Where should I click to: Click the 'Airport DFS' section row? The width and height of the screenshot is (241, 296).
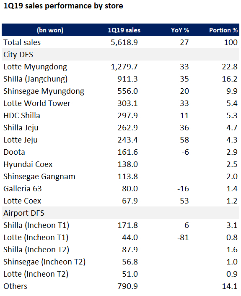(x=120, y=213)
